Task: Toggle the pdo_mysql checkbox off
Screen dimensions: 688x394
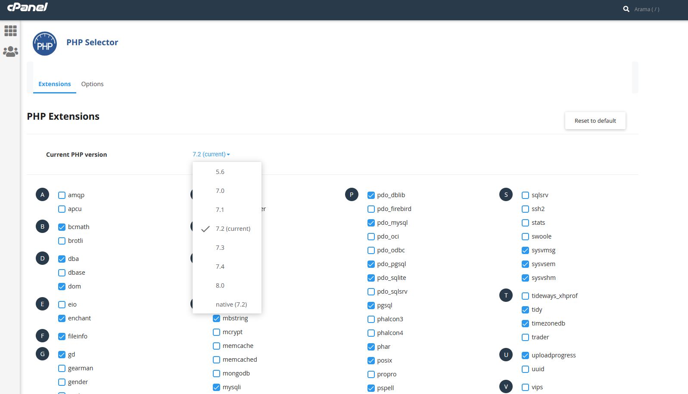Action: [x=371, y=223]
